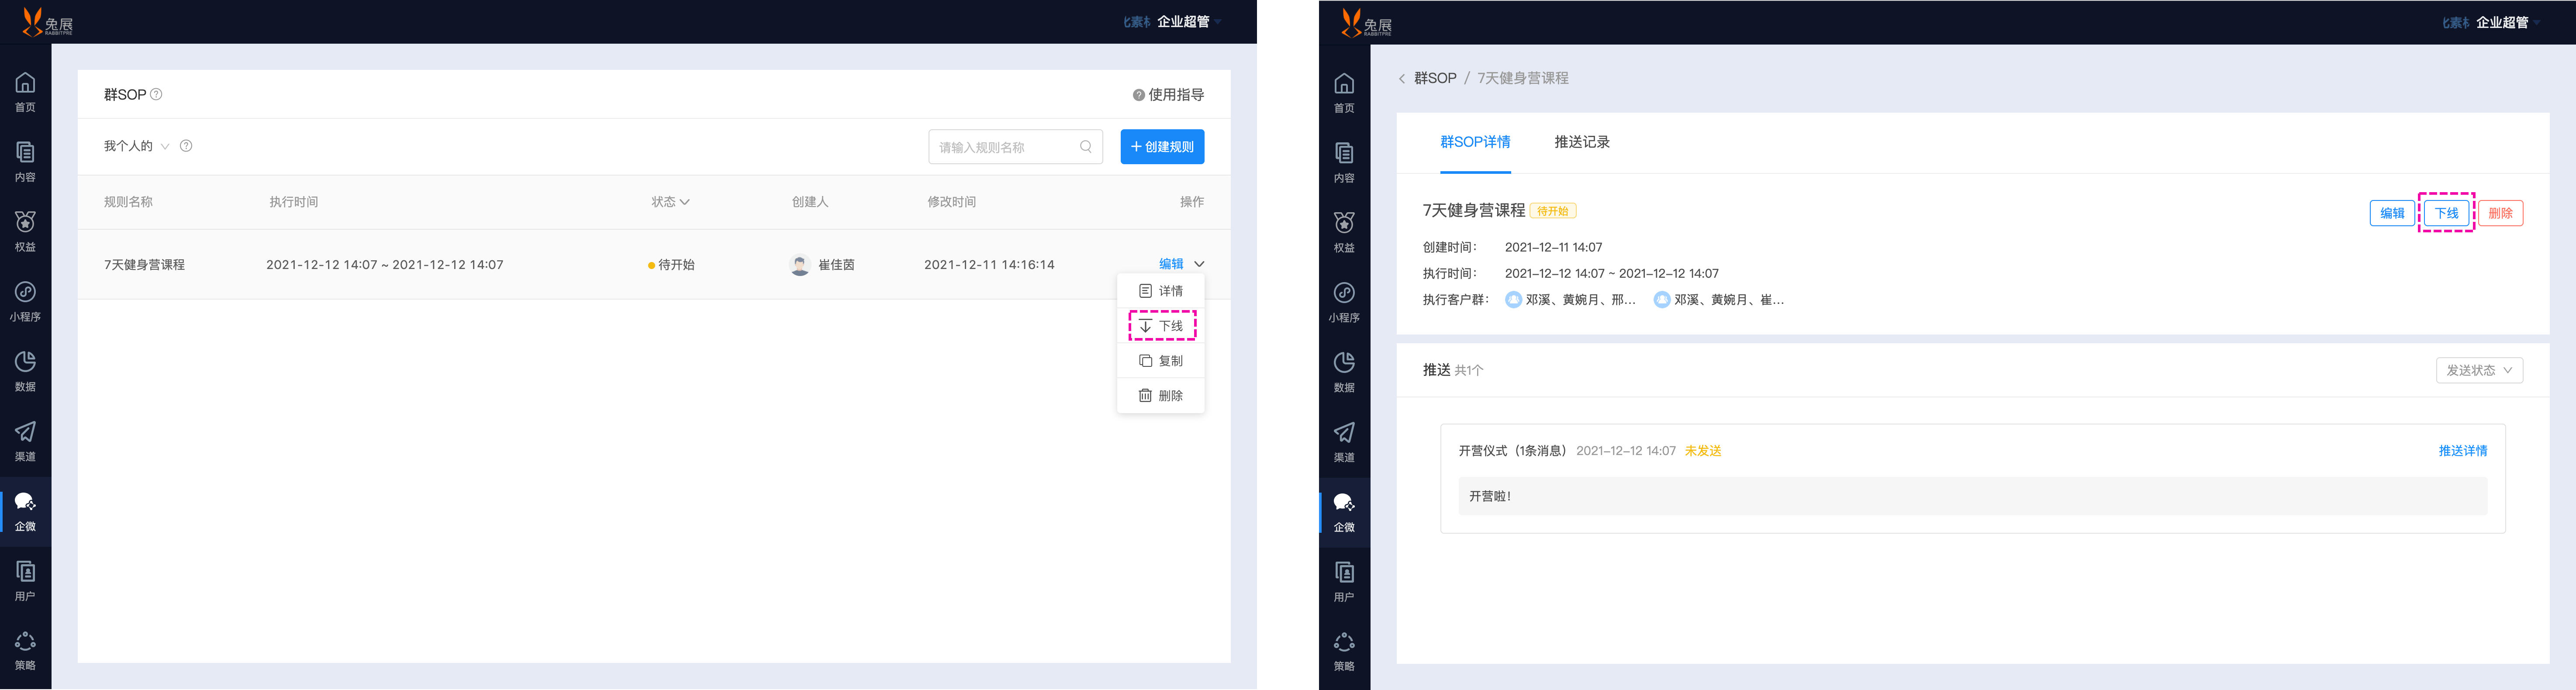The image size is (2576, 690).
Task: Click first customer group 邓溪、黄婉月、邢…
Action: point(1570,300)
